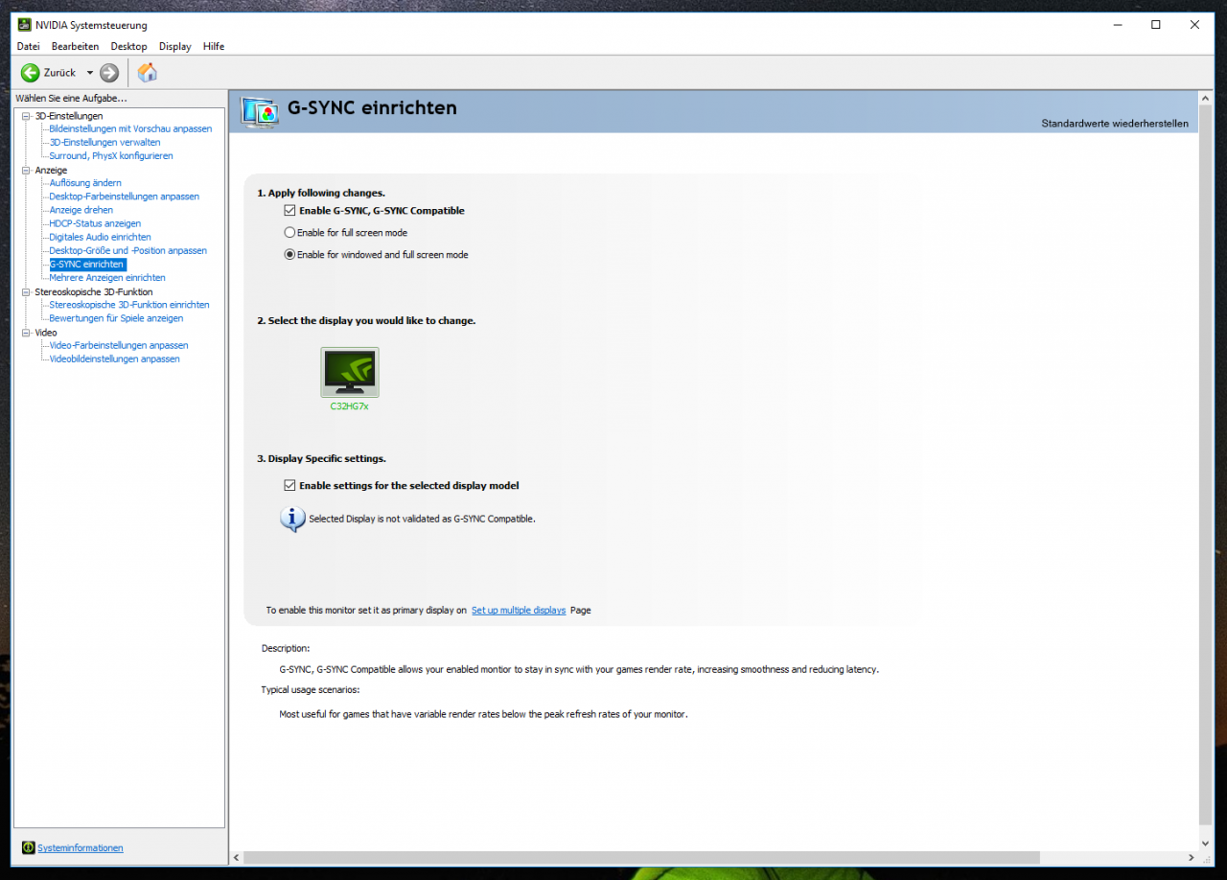
Task: Open Digitales Audio einrichten
Action: [100, 237]
